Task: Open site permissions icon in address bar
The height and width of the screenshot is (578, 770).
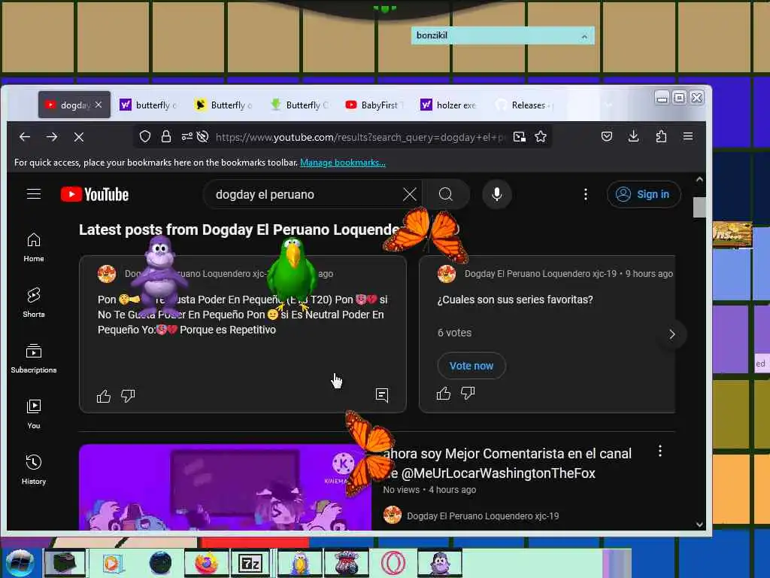Action: pyautogui.click(x=186, y=137)
